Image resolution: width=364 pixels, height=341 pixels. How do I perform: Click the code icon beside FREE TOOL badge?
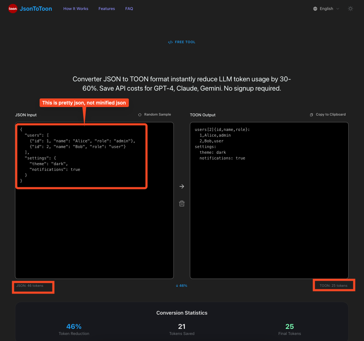click(x=170, y=42)
